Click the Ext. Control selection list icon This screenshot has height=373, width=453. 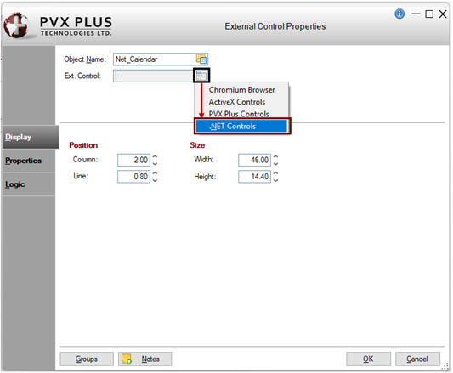pos(201,76)
